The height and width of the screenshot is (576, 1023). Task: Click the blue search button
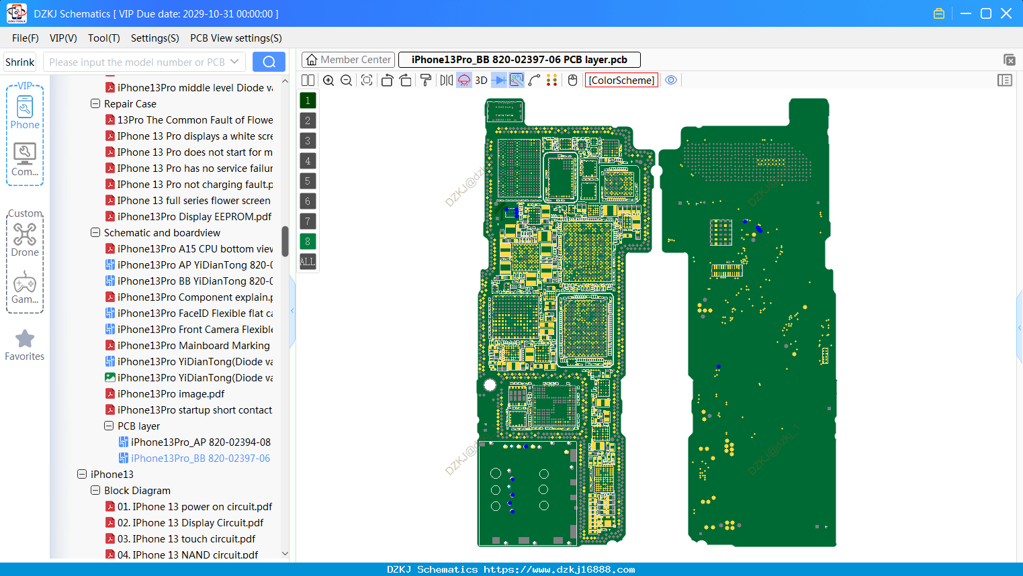click(269, 62)
